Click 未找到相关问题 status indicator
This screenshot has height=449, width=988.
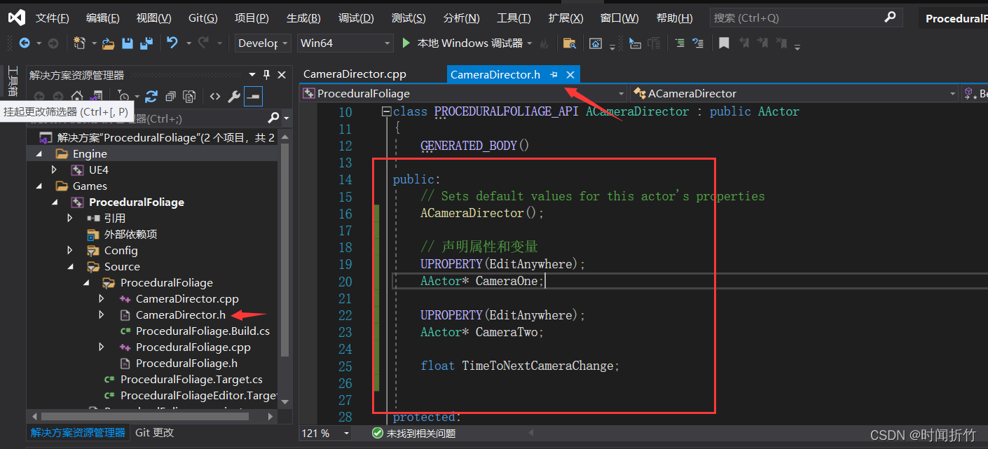[x=414, y=433]
